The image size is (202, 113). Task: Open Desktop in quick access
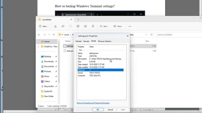[48, 56]
